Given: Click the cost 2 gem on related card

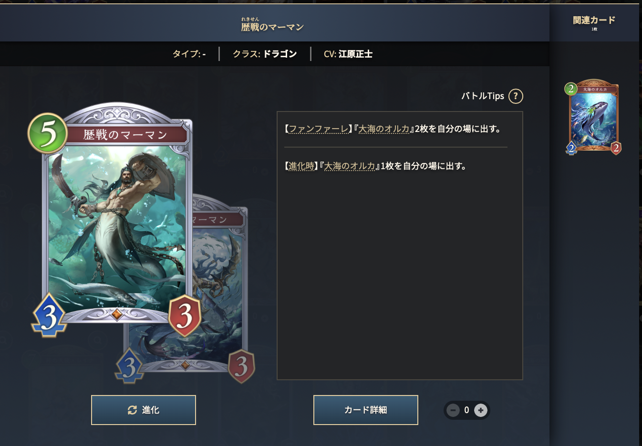Looking at the screenshot, I should pos(571,89).
